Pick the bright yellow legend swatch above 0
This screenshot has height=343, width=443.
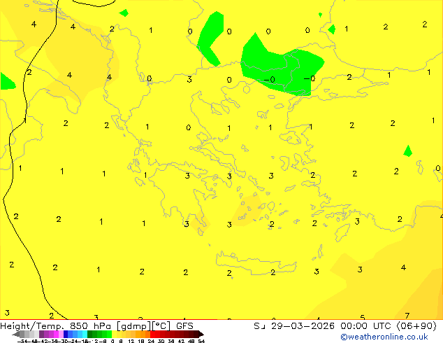coord(114,334)
